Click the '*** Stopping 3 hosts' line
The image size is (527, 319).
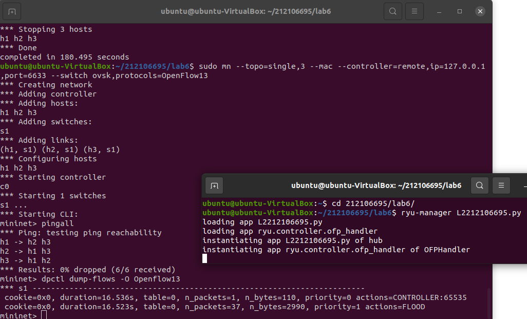click(x=46, y=29)
